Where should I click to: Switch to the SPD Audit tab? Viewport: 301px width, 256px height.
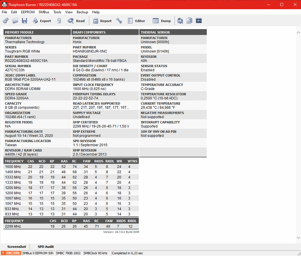tap(46, 247)
